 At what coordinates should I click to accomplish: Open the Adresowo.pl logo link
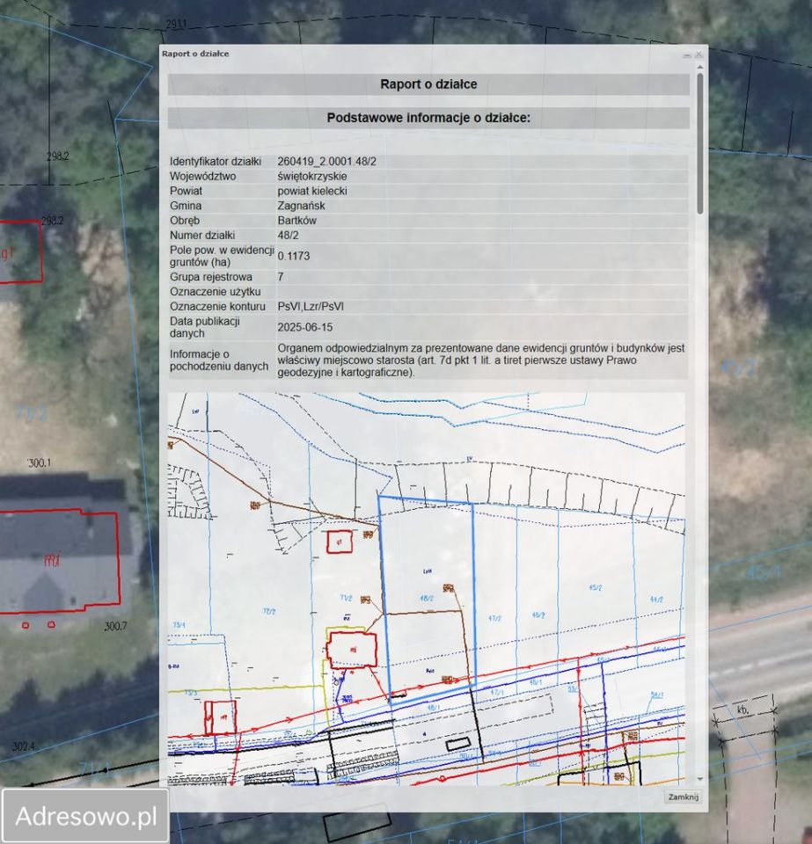tap(84, 816)
